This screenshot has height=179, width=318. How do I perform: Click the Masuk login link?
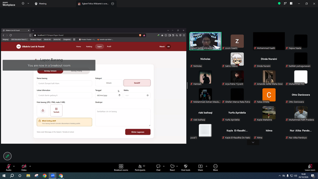[162, 46]
